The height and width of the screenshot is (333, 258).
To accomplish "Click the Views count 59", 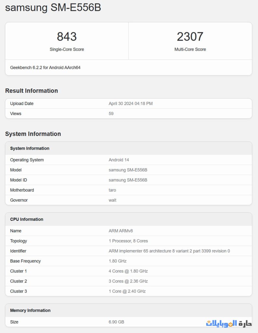I will [111, 113].
